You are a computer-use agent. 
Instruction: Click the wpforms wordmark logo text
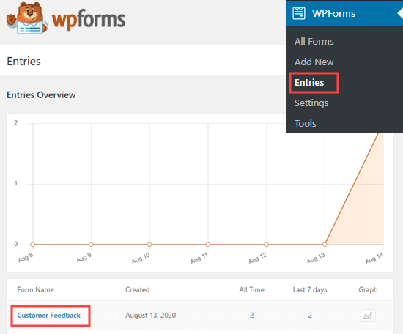[89, 20]
